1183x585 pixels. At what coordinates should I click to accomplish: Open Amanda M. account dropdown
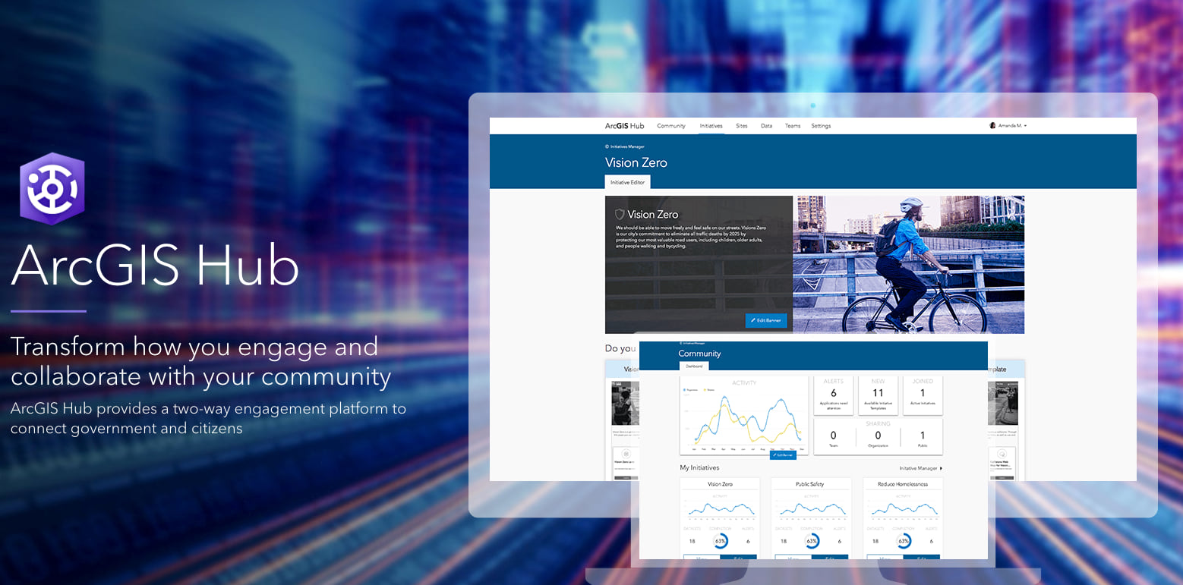(x=1008, y=125)
